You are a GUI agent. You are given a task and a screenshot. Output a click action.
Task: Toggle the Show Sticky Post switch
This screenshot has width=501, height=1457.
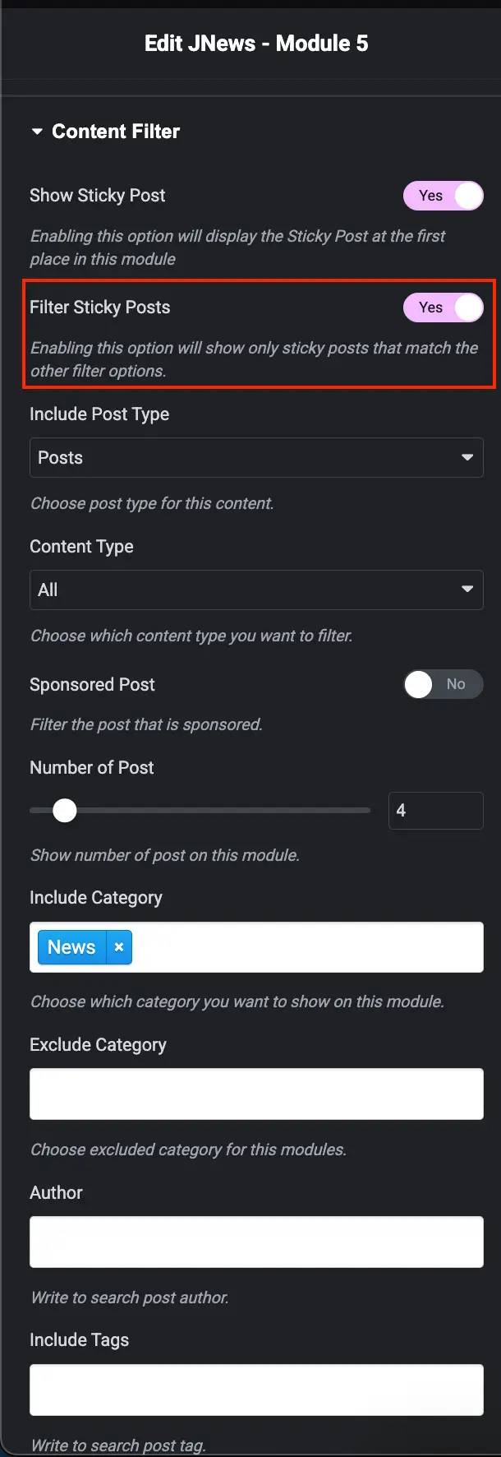click(443, 196)
